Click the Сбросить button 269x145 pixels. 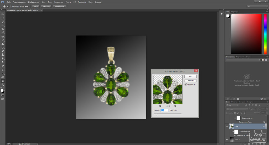coord(190,81)
